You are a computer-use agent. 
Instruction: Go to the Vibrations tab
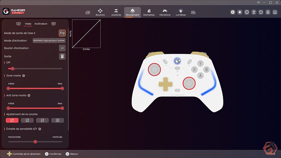coord(165,12)
